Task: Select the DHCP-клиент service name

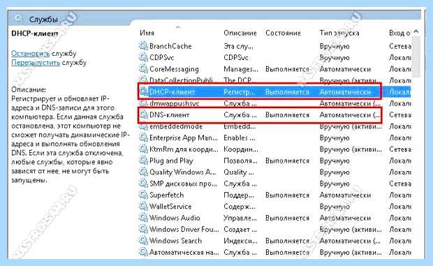Action: coord(172,92)
